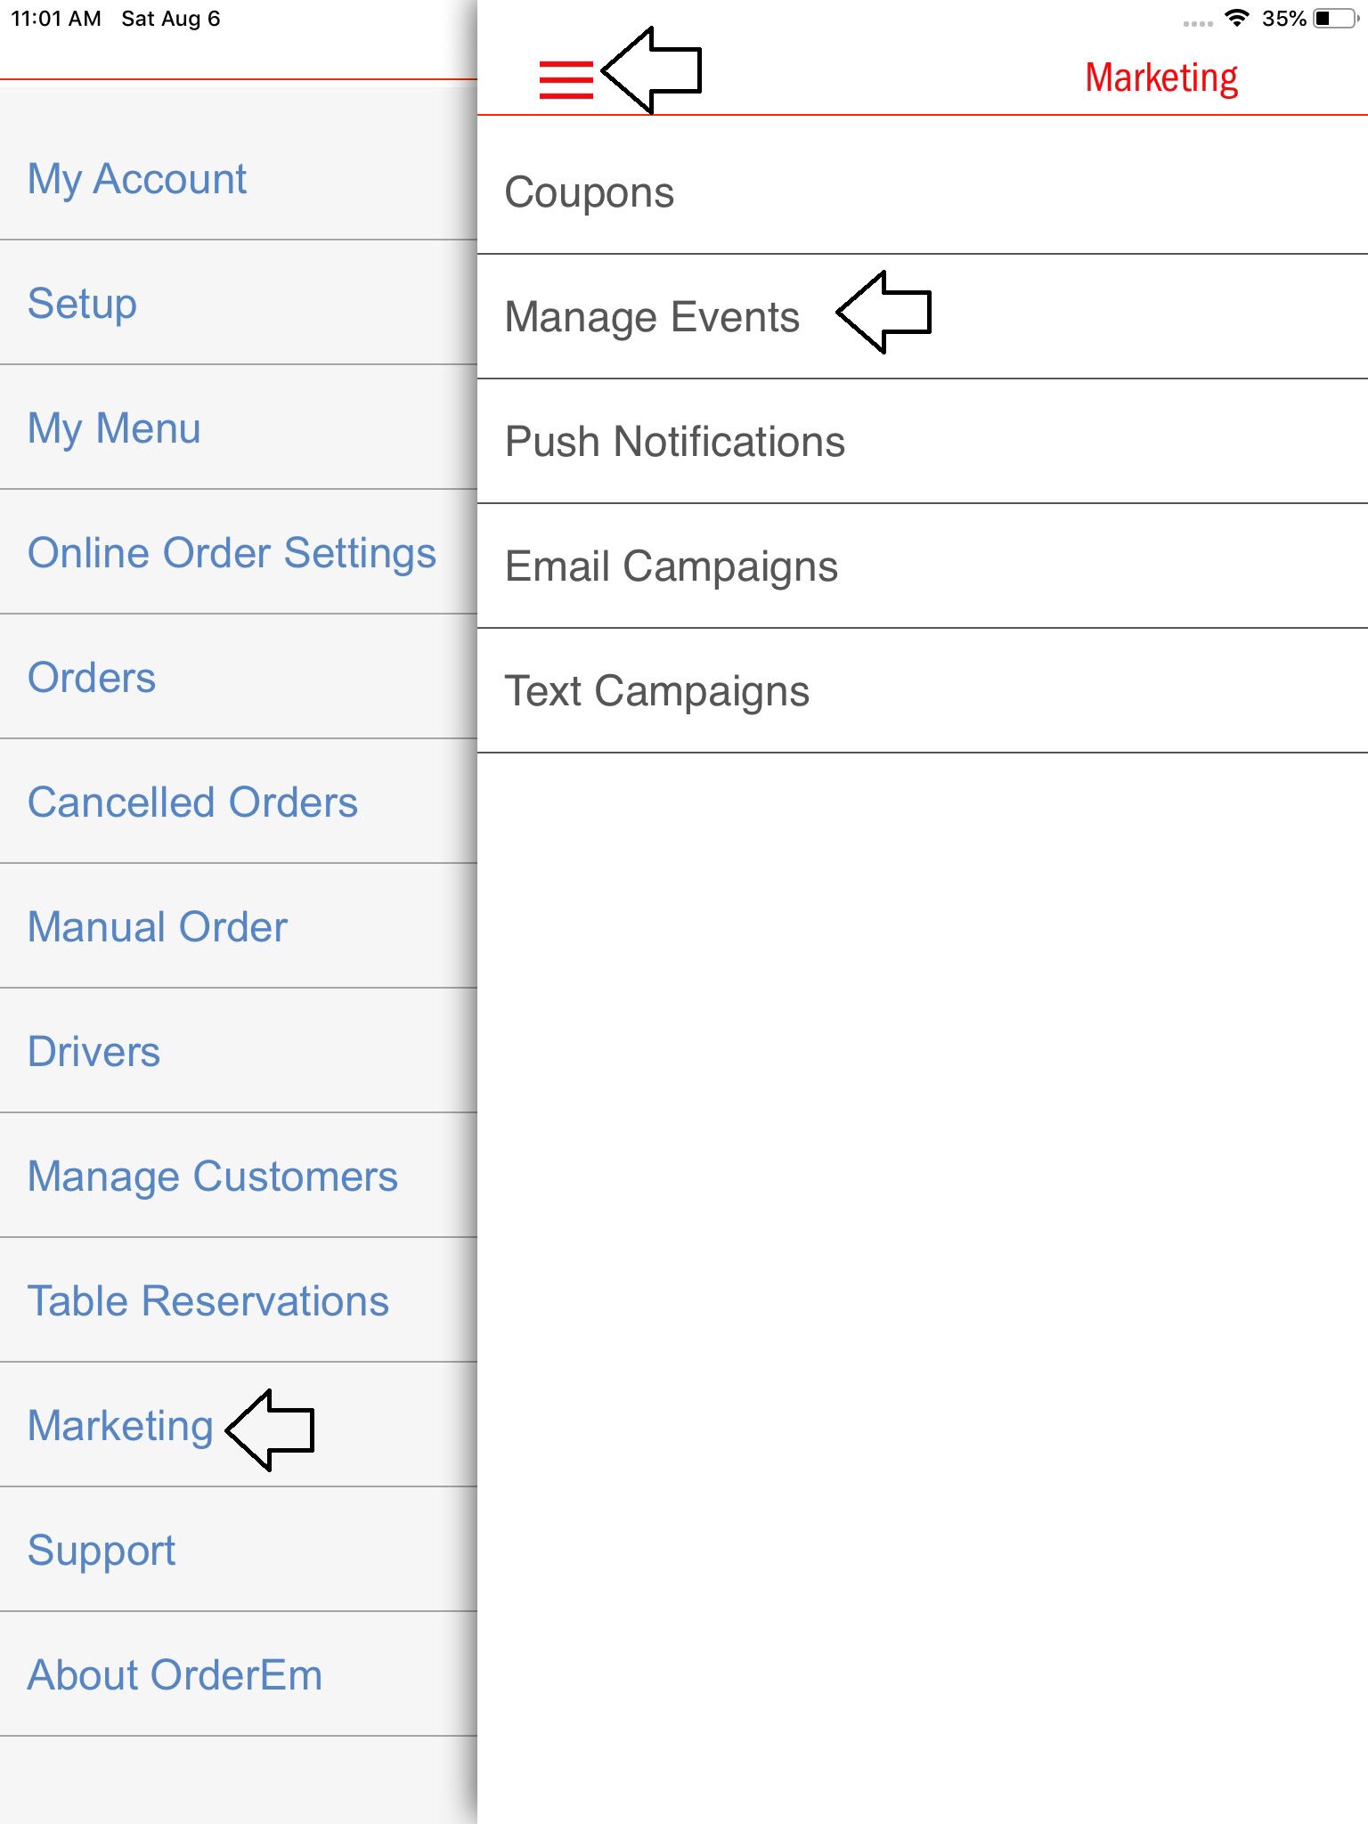1368x1824 pixels.
Task: Go to Email Campaigns
Action: coord(671,566)
